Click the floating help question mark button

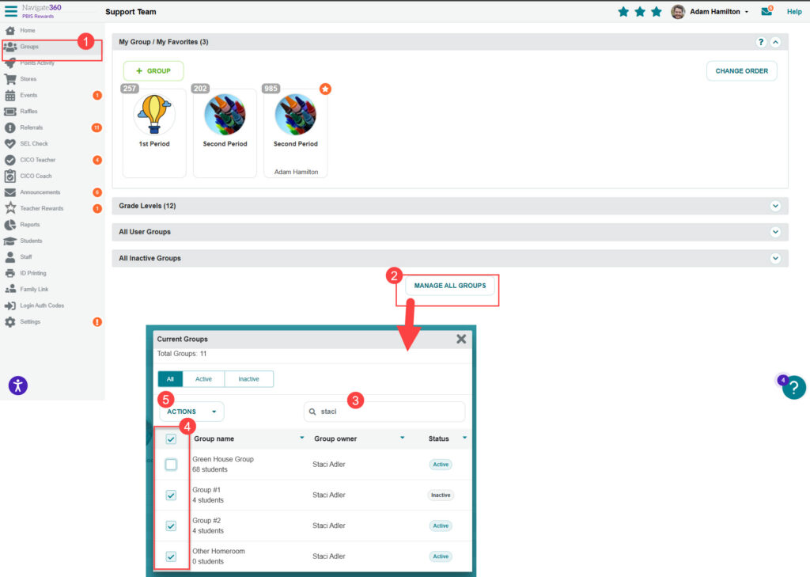[793, 387]
